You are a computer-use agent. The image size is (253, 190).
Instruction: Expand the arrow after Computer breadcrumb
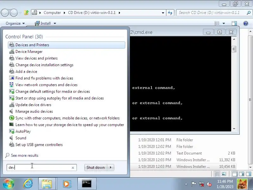pos(65,13)
